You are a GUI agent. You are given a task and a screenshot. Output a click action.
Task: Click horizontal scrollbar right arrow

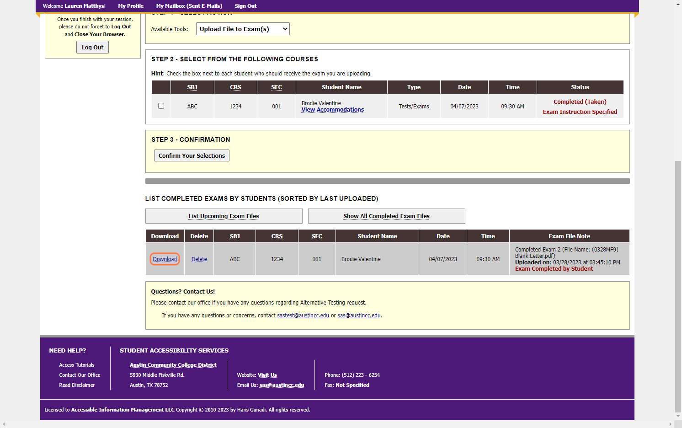click(671, 424)
